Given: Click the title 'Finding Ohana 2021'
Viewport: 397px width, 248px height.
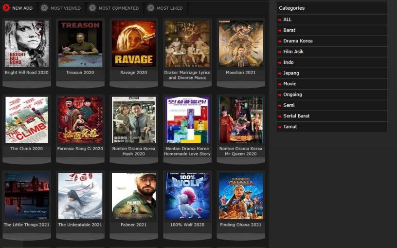Looking at the screenshot, I should (x=241, y=225).
